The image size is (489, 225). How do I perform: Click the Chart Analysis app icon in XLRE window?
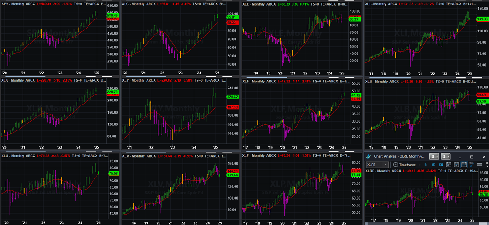(368, 157)
